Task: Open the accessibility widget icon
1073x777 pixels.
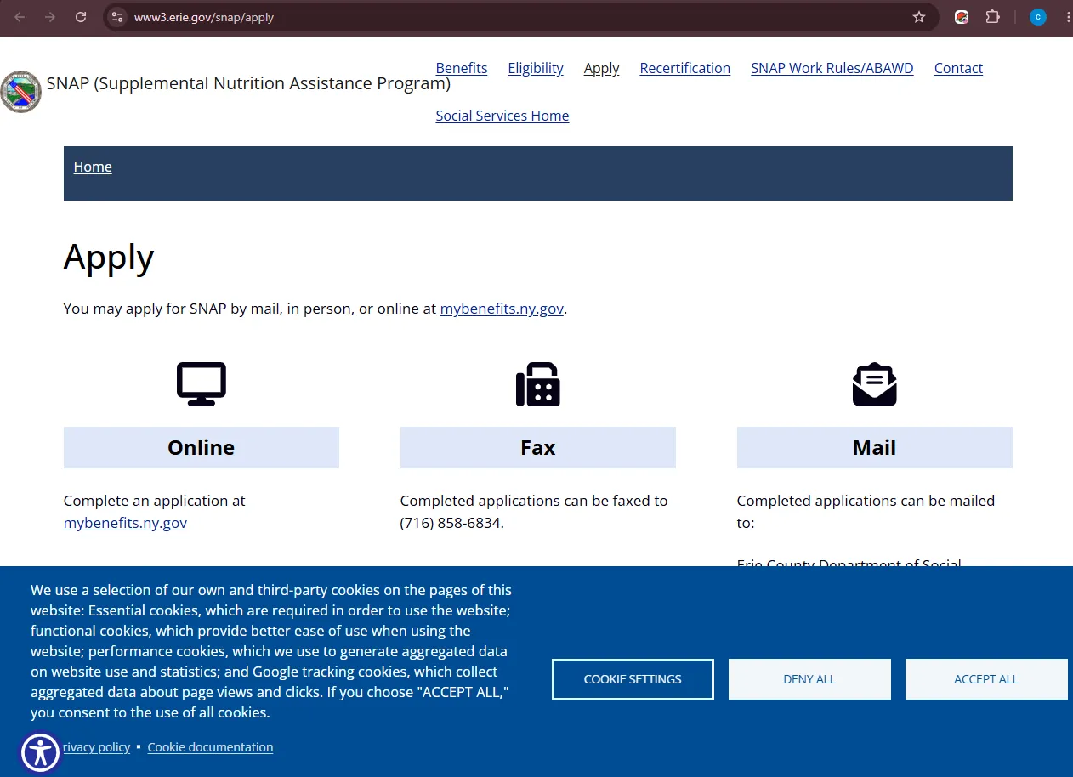Action: pos(41,753)
